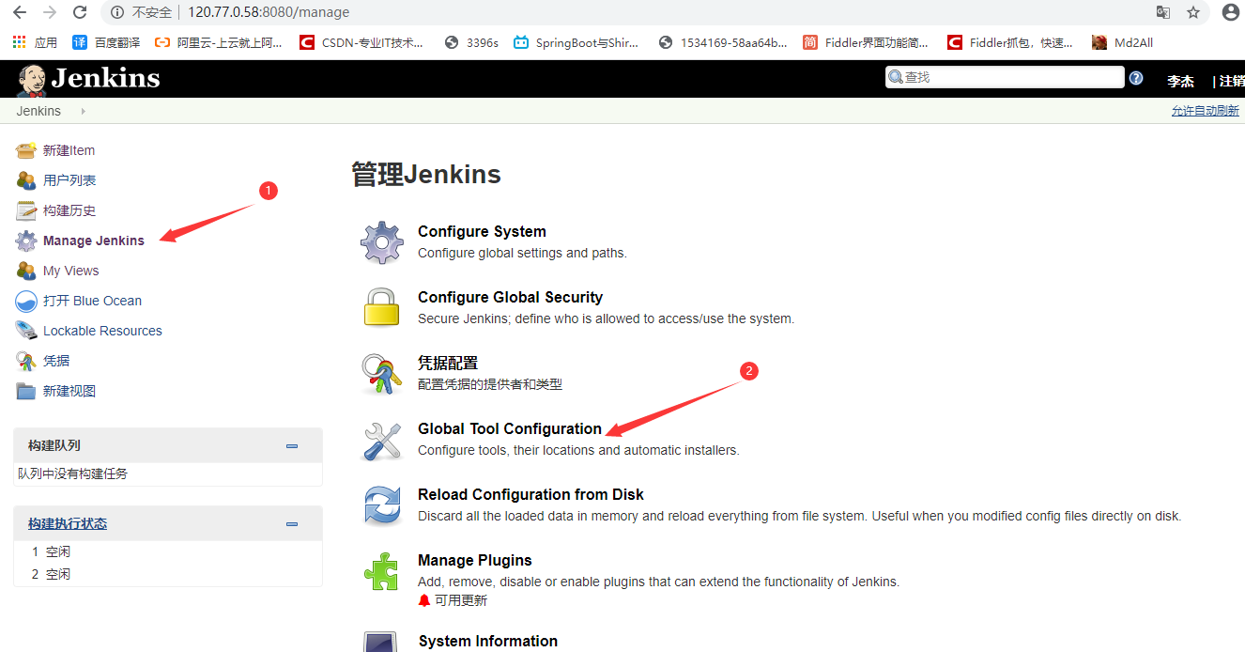Image resolution: width=1245 pixels, height=652 pixels.
Task: Open Global Tool Configuration link
Action: [x=510, y=429]
